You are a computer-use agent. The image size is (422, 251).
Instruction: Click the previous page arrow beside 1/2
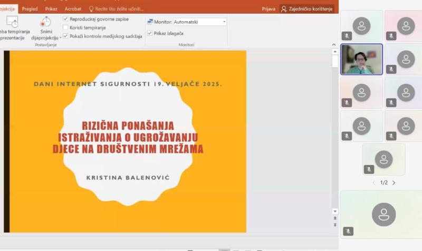coord(374,183)
